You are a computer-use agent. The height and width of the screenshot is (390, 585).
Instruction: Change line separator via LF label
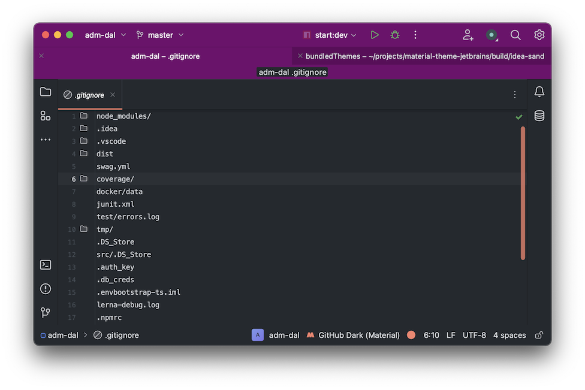[450, 335]
